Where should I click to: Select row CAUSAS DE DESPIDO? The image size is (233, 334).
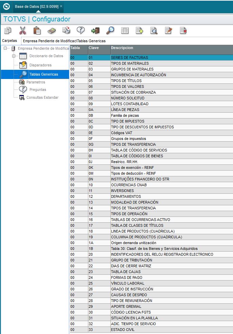tap(151, 295)
